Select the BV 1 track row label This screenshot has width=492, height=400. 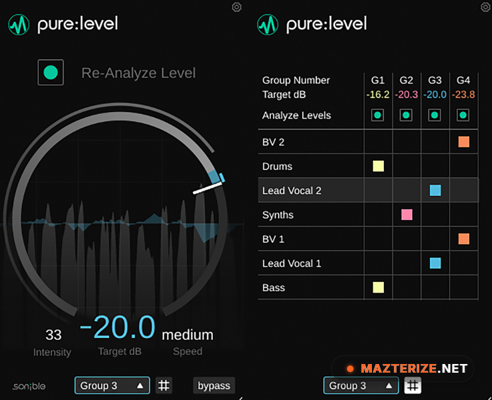point(273,239)
